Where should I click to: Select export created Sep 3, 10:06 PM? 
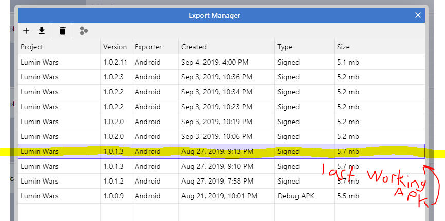[221, 136]
